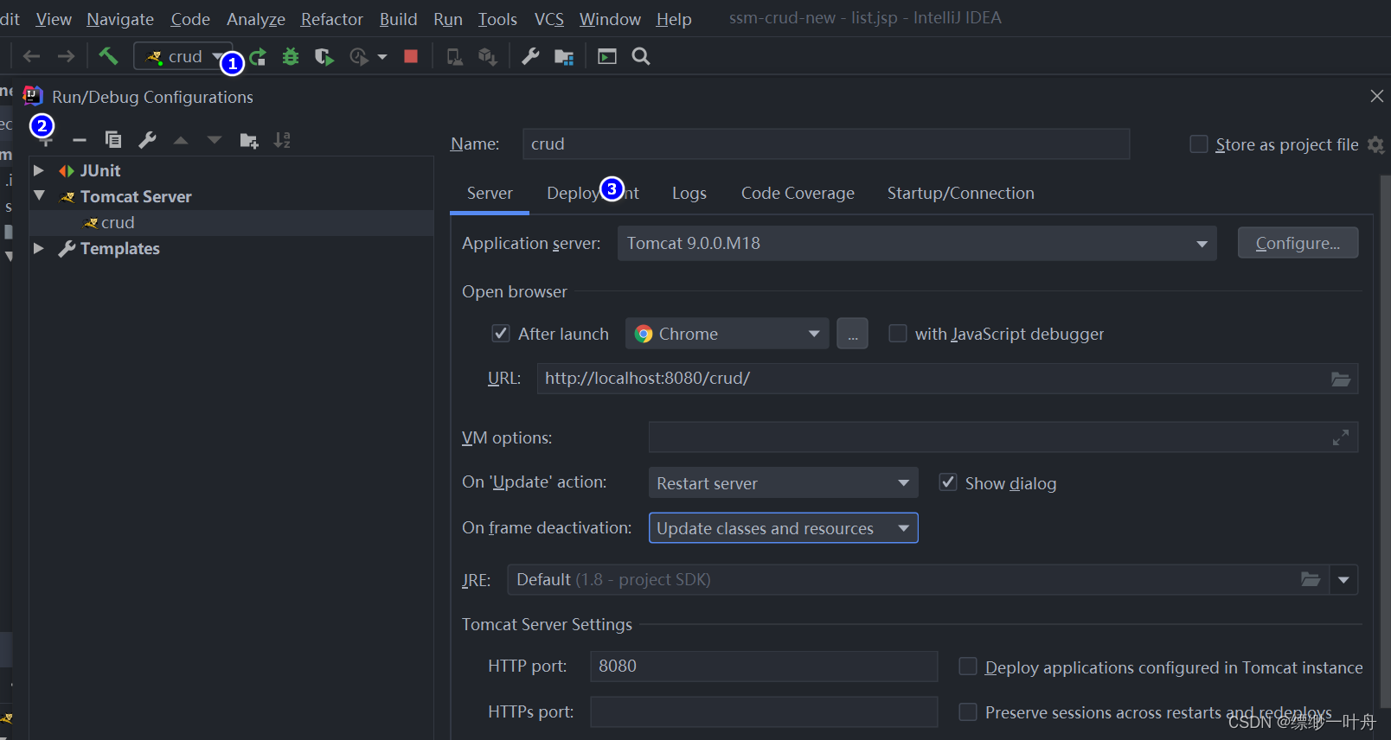Check Preserve sessions across restarts option
The width and height of the screenshot is (1391, 740).
coord(968,711)
